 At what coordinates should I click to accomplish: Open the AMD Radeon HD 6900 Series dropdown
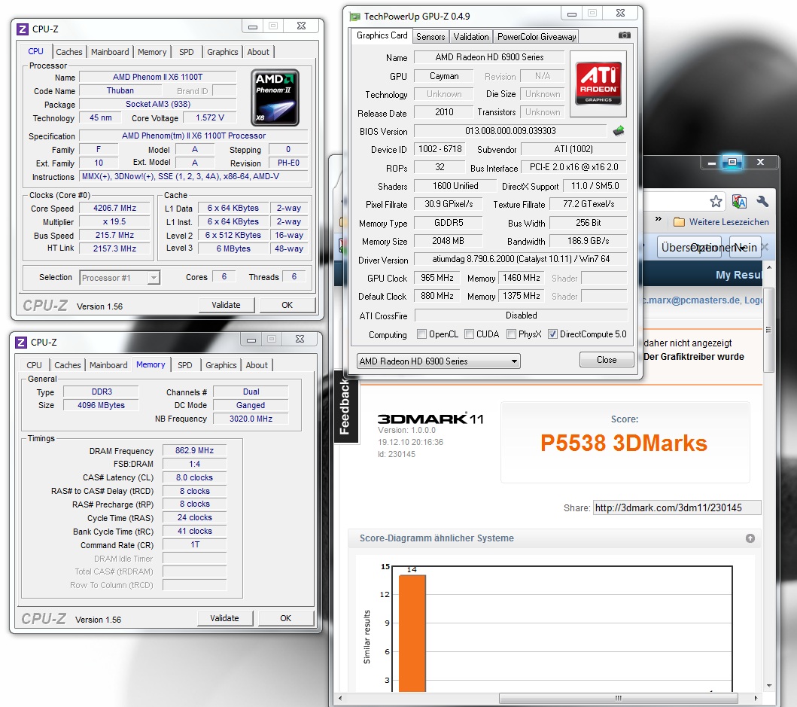click(438, 361)
